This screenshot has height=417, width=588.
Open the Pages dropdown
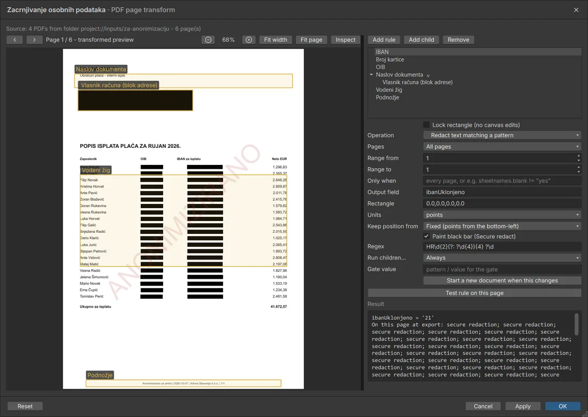502,146
